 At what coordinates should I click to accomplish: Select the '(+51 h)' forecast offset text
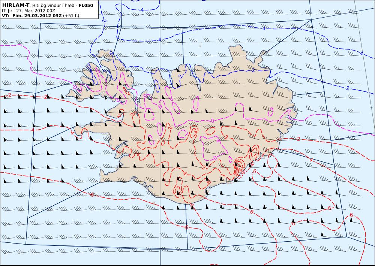71,16
